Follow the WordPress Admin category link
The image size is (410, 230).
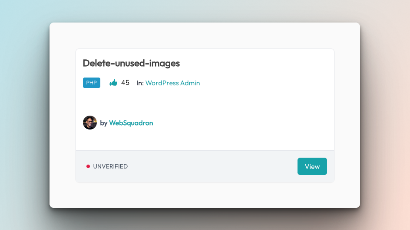[172, 83]
